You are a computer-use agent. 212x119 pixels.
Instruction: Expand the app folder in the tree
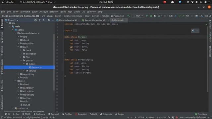click(18, 37)
